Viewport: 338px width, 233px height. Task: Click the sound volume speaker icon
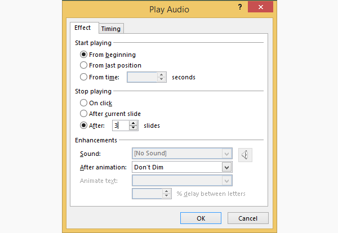coord(245,154)
